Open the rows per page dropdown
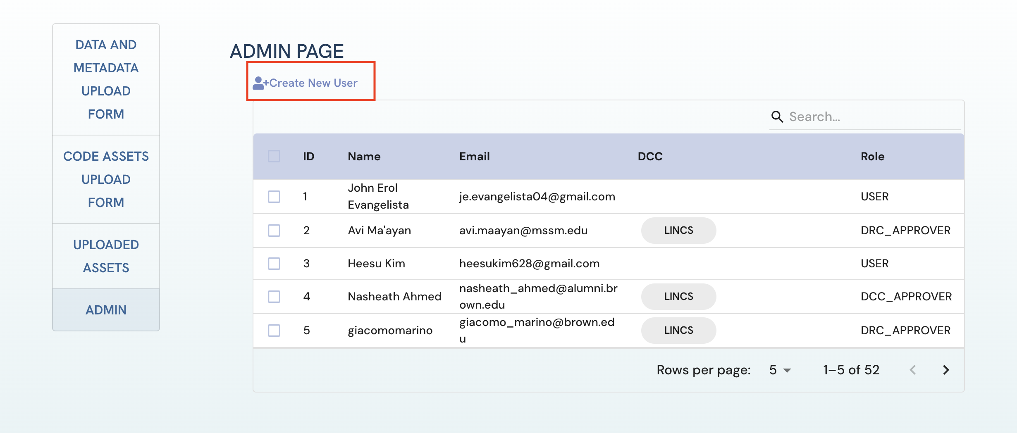The height and width of the screenshot is (433, 1017). [x=780, y=370]
